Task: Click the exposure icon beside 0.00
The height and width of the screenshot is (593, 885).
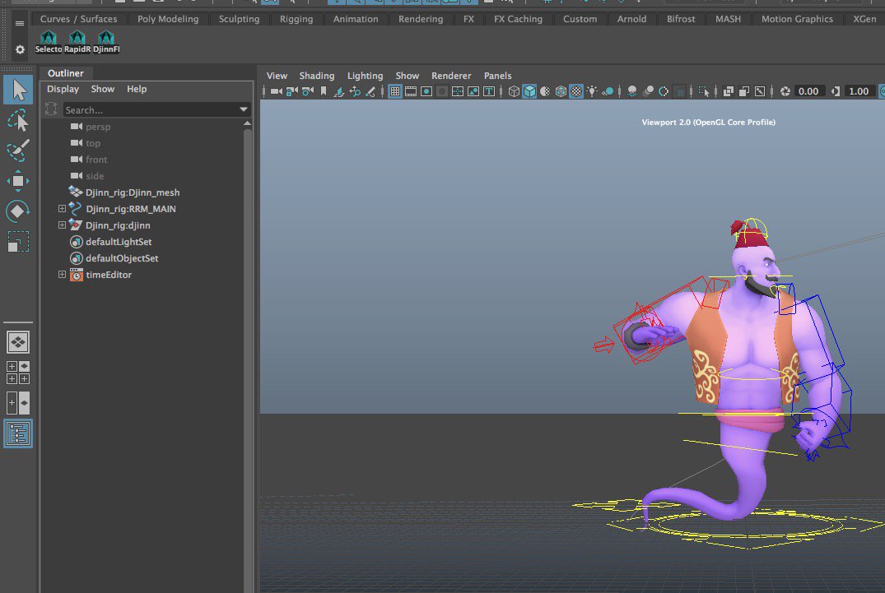Action: pyautogui.click(x=785, y=91)
